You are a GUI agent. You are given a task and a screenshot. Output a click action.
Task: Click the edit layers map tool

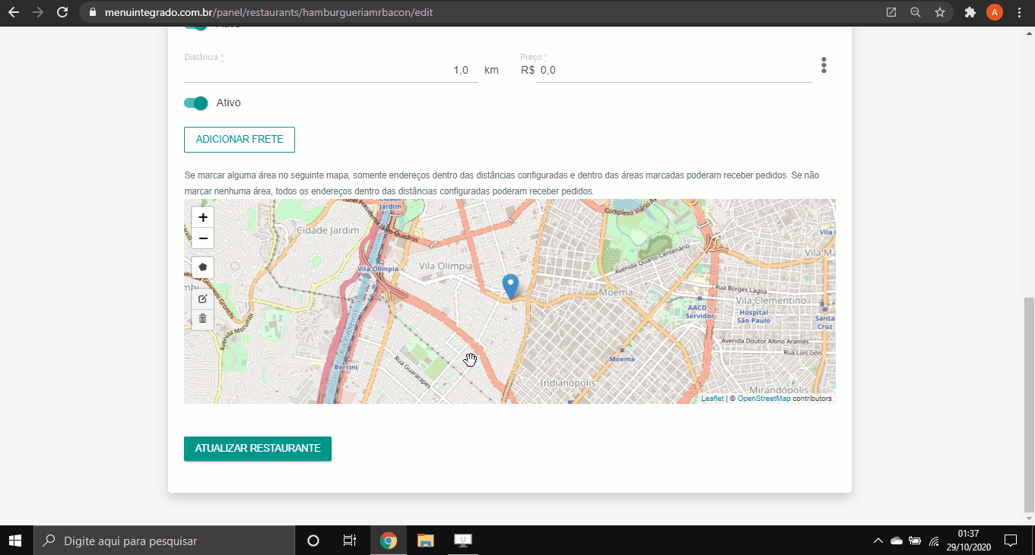203,298
